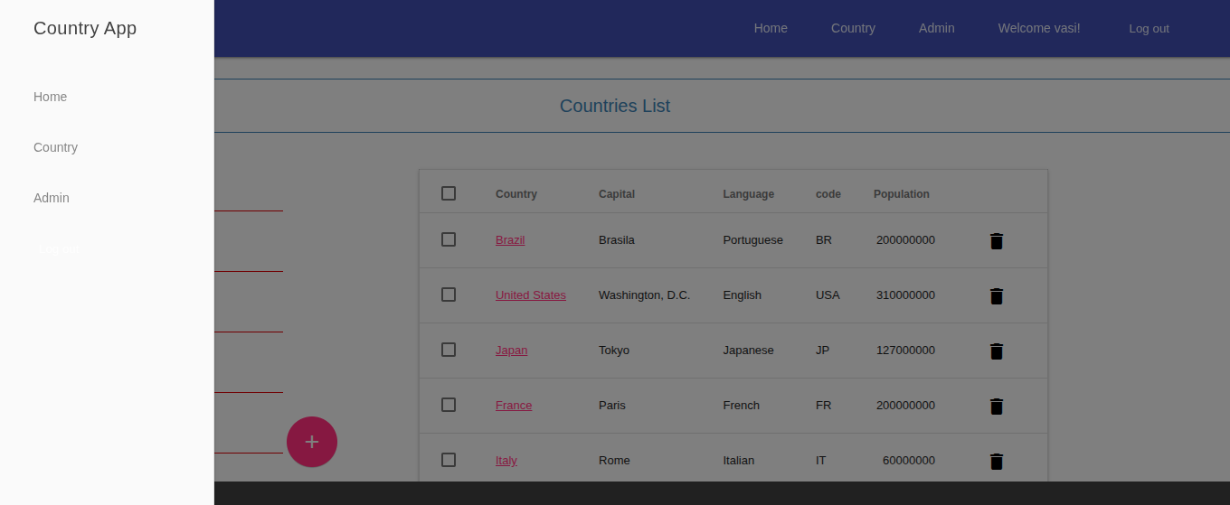Check the Brazil row checkbox
This screenshot has height=505, width=1230.
click(x=449, y=239)
